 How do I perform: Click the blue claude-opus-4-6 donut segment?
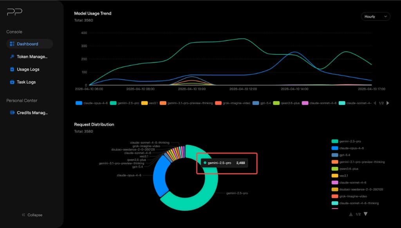point(159,176)
